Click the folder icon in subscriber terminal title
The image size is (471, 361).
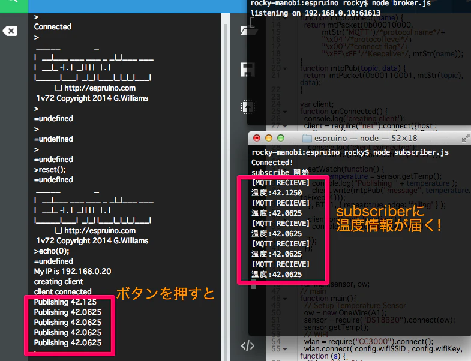coord(307,138)
